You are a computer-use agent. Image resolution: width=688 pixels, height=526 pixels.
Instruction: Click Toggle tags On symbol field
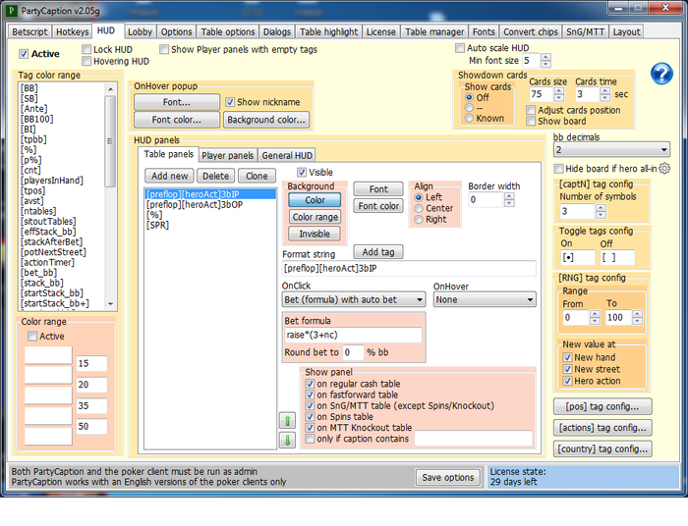pos(578,257)
